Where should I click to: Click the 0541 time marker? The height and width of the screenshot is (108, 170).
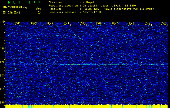18,23
